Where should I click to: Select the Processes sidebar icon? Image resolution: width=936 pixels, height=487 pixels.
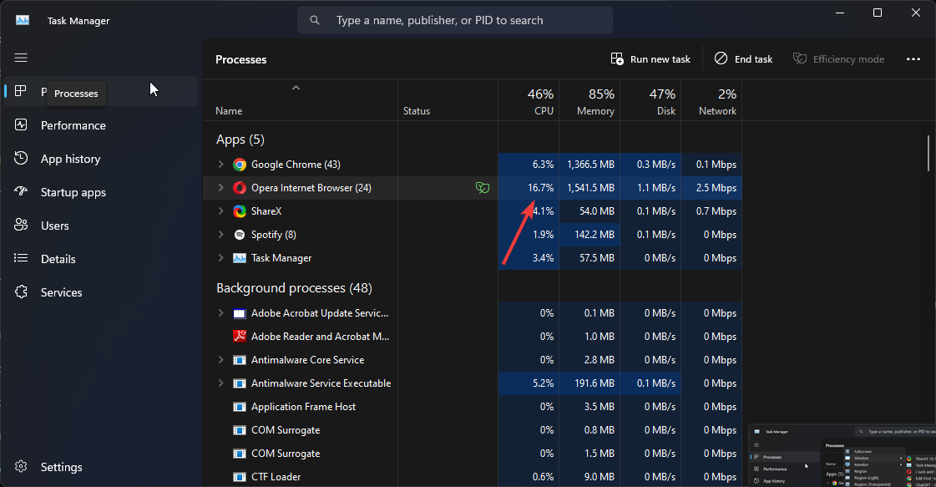[x=21, y=91]
